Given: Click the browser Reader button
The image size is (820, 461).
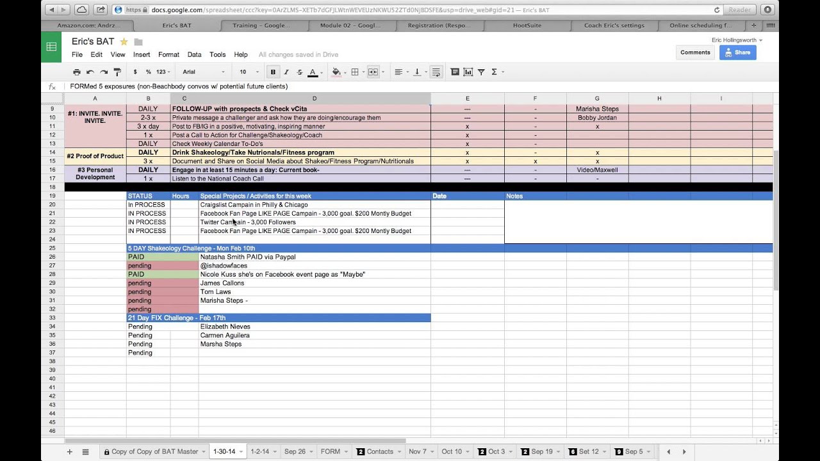Looking at the screenshot, I should pos(740,10).
